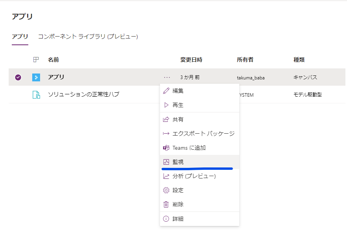Click the monitor chart icon beside 監視
347x250 pixels.
point(166,162)
